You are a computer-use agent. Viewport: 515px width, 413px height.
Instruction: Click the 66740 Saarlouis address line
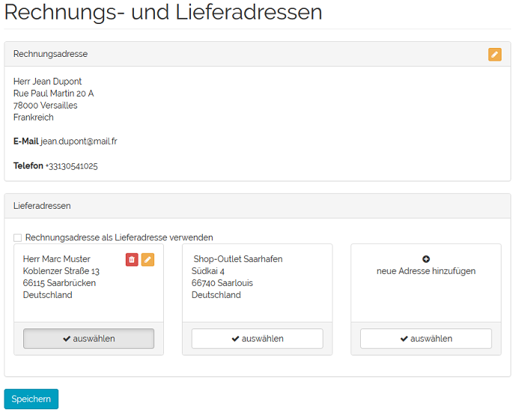[222, 283]
